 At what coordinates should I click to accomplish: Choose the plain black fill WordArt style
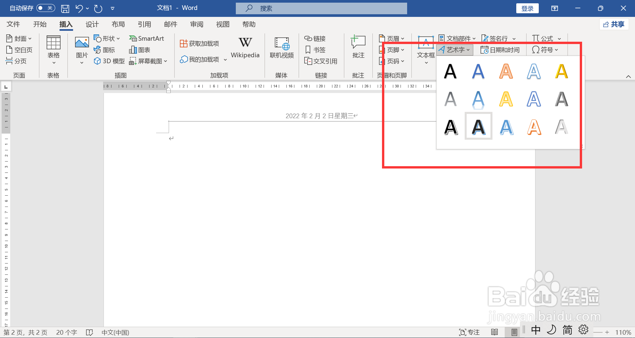pyautogui.click(x=450, y=71)
